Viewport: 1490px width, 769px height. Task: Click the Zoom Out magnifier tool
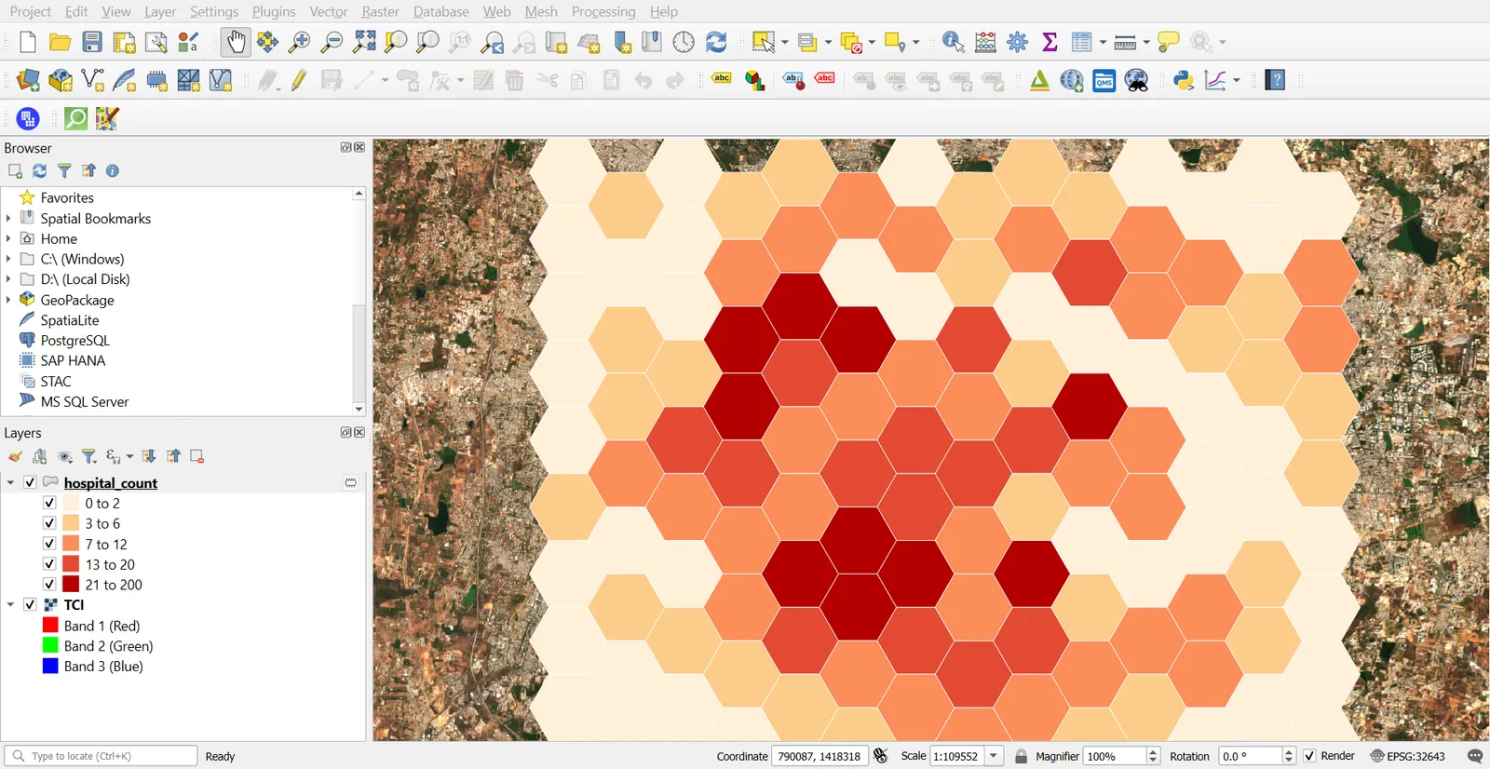coord(332,42)
